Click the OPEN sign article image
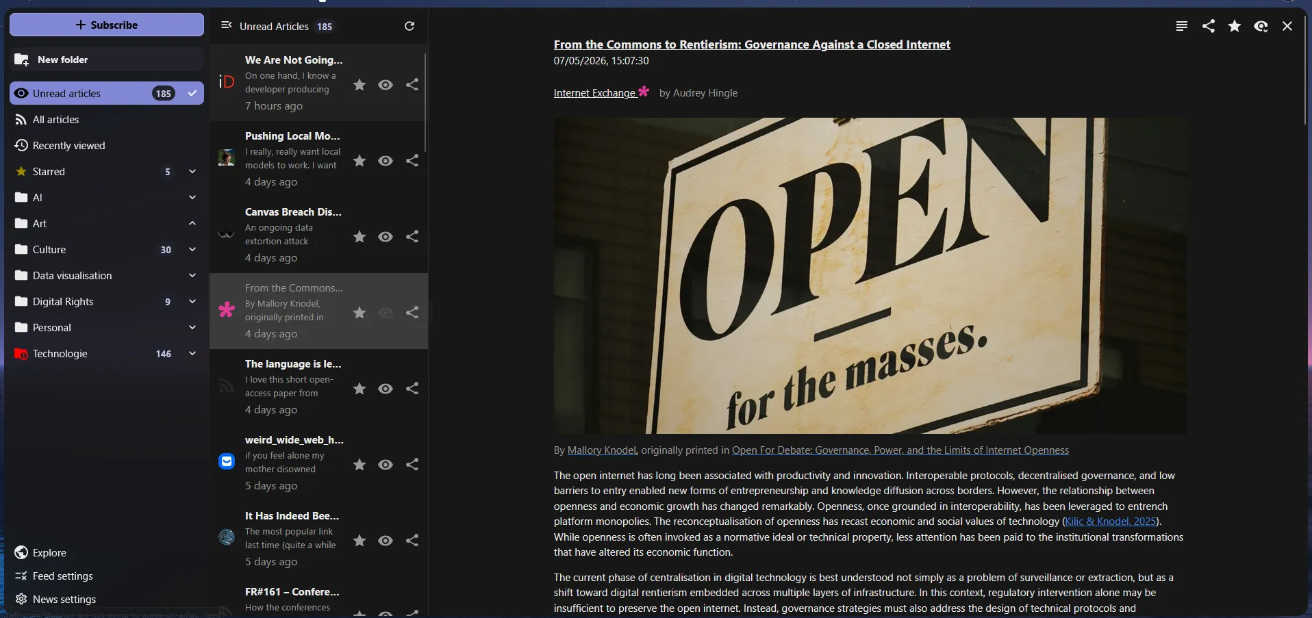 pos(870,276)
